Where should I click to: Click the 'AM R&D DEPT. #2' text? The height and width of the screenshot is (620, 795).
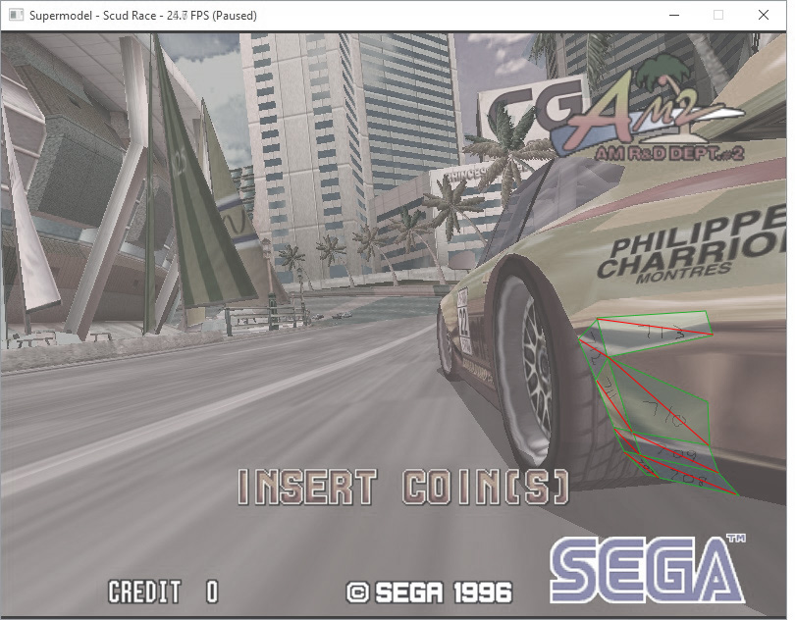tap(669, 153)
